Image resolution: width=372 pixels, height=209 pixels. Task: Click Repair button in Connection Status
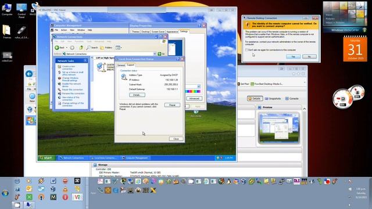[x=172, y=105]
